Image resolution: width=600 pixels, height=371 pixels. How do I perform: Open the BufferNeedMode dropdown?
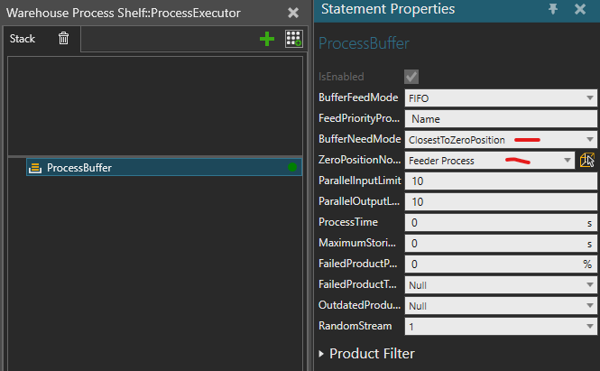coord(501,140)
